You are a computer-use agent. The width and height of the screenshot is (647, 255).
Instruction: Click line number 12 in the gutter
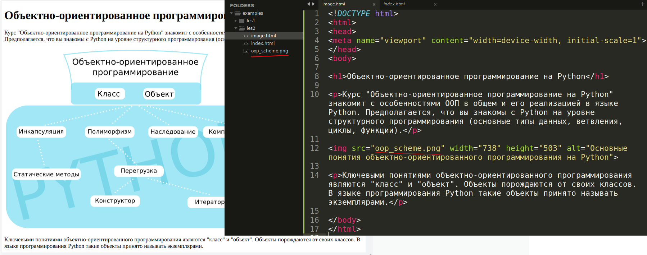[x=315, y=148]
